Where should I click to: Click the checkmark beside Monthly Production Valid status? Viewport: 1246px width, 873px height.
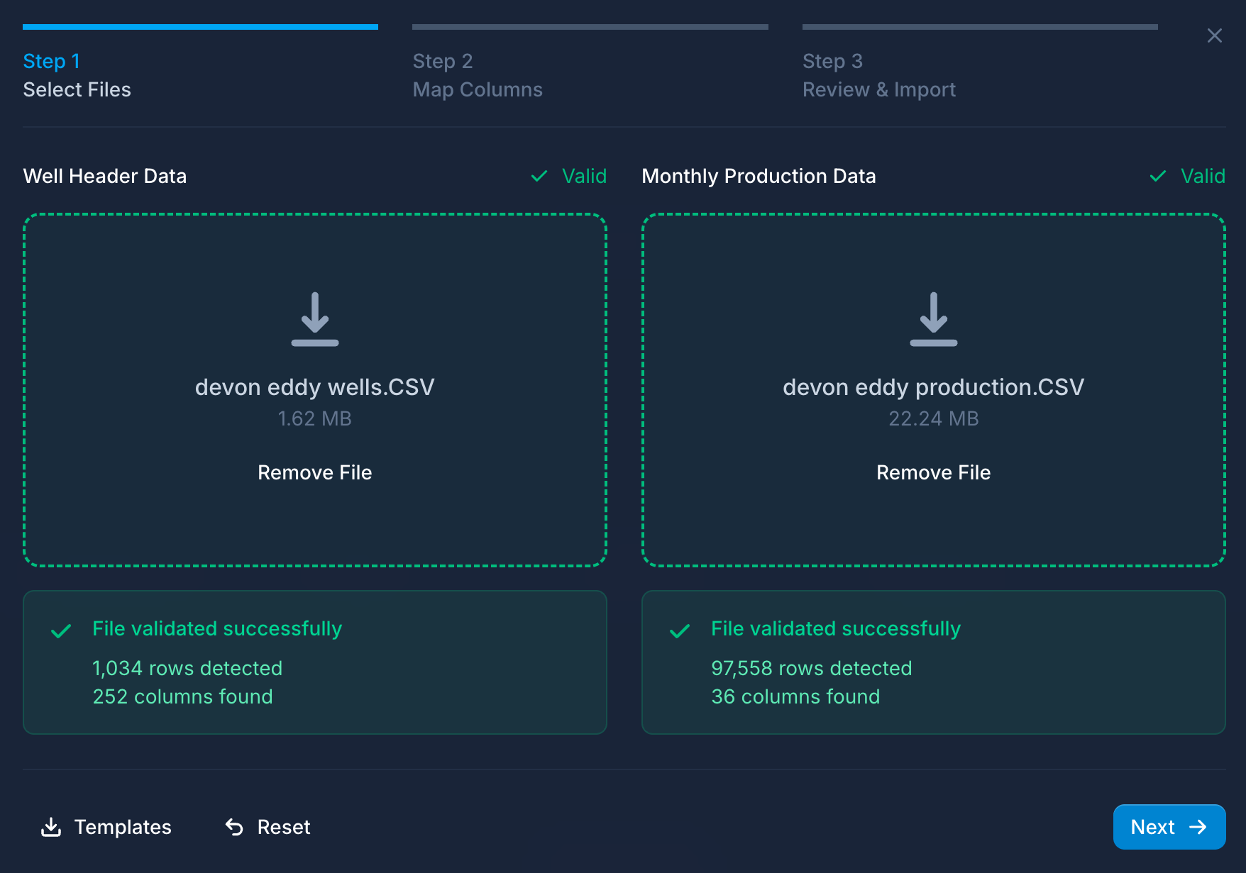tap(1157, 176)
